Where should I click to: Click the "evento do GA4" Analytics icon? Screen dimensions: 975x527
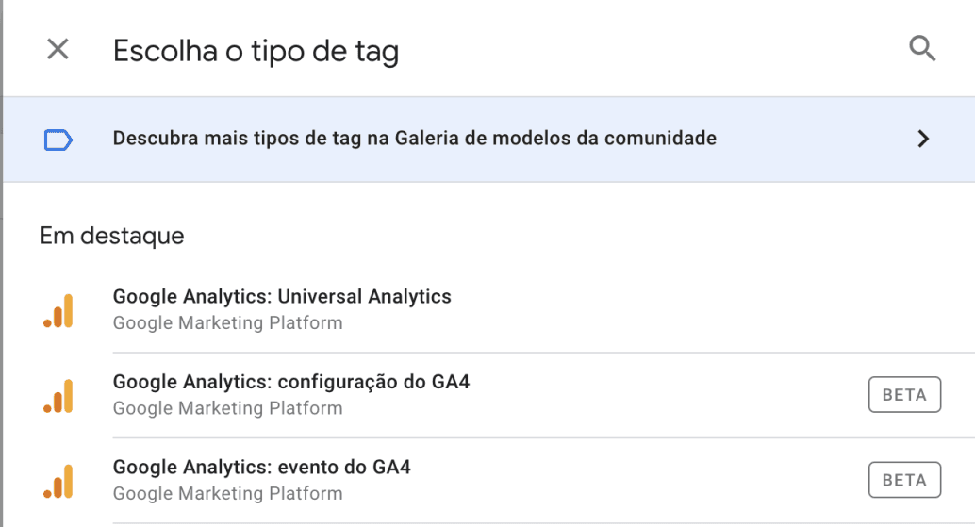(58, 480)
